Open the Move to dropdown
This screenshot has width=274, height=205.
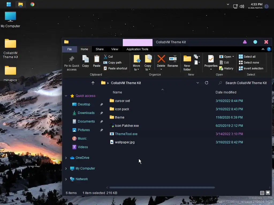click(136, 69)
